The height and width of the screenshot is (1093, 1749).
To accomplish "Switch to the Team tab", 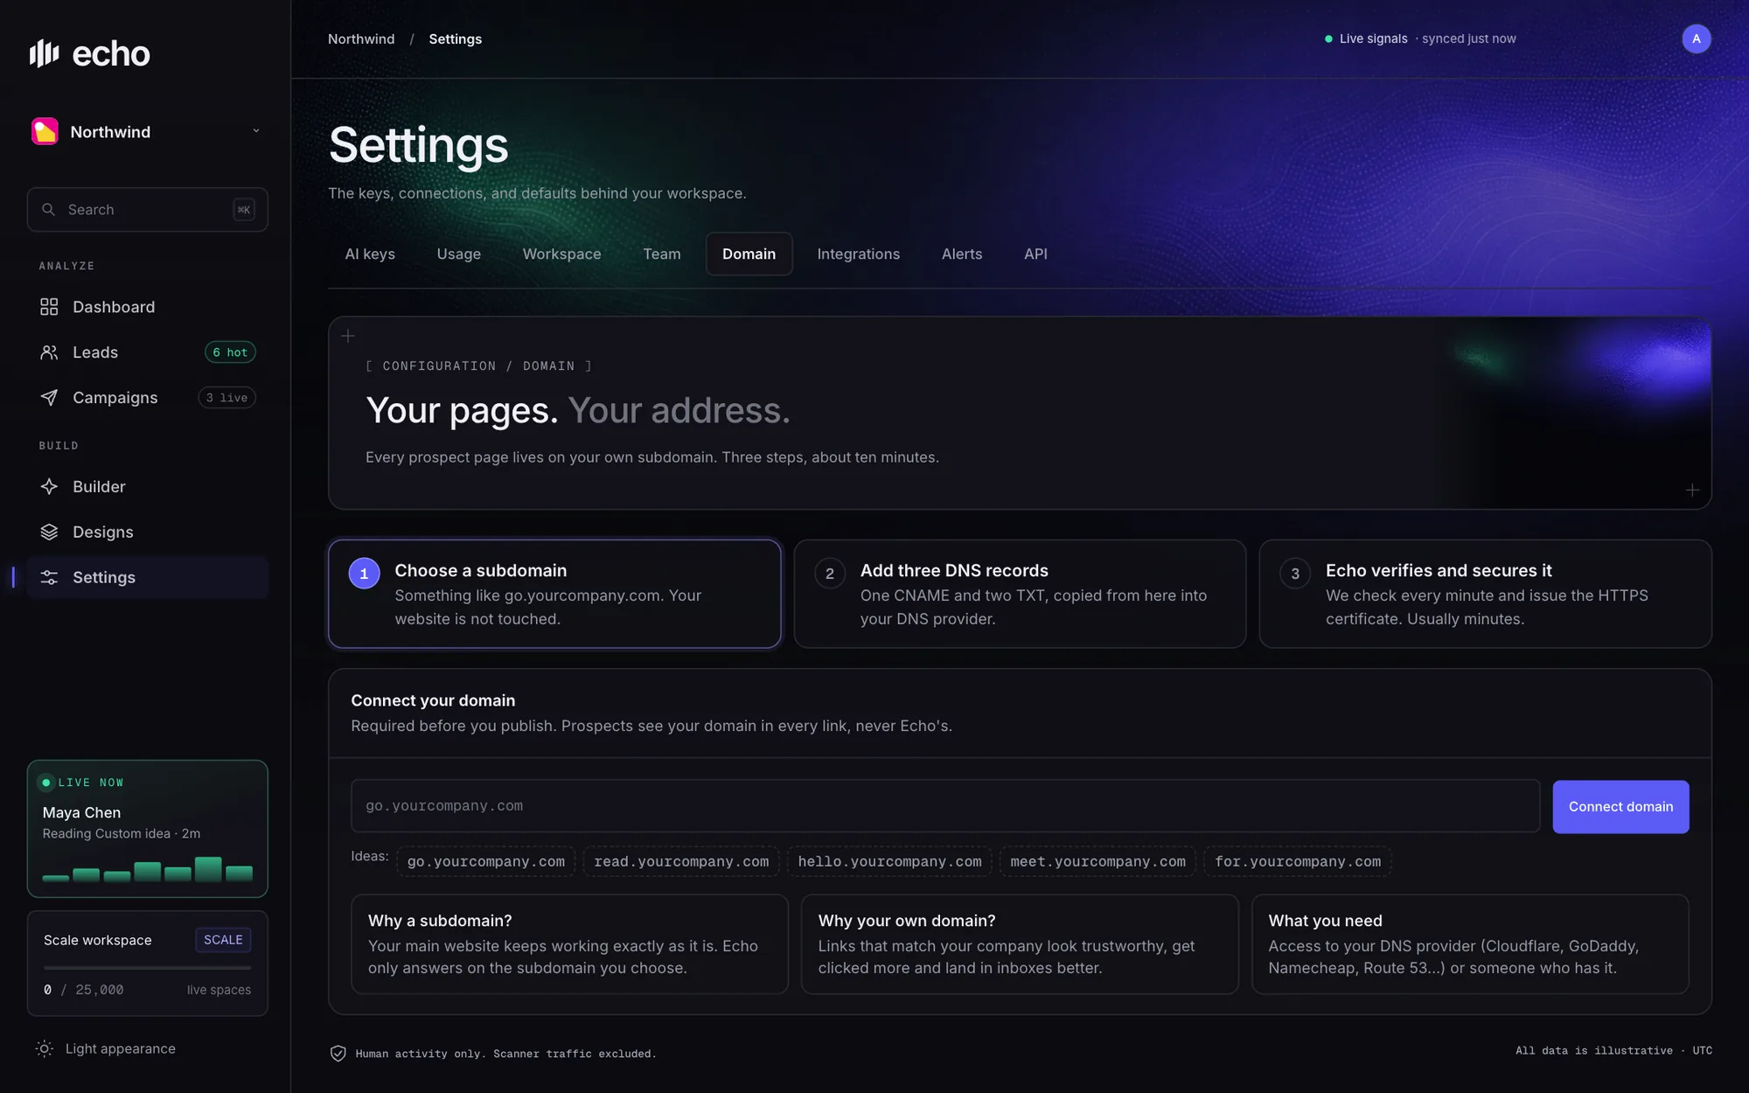I will [x=662, y=254].
